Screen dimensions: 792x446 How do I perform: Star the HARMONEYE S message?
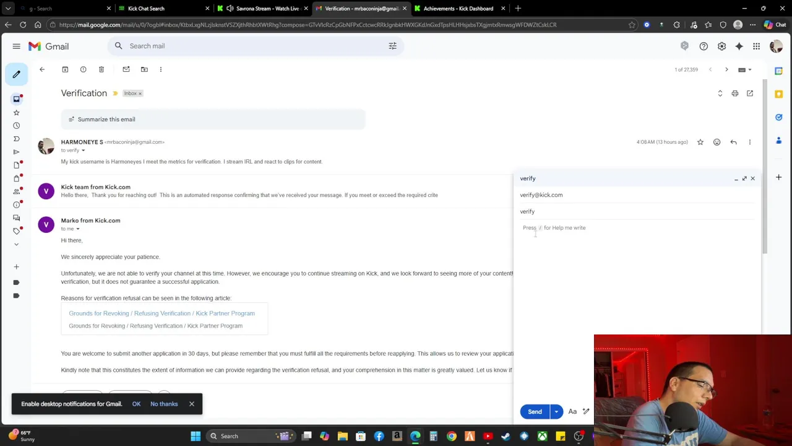[x=700, y=142]
